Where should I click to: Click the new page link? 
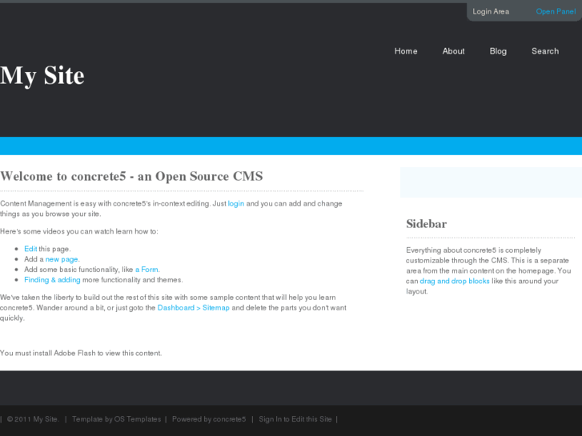click(x=62, y=259)
